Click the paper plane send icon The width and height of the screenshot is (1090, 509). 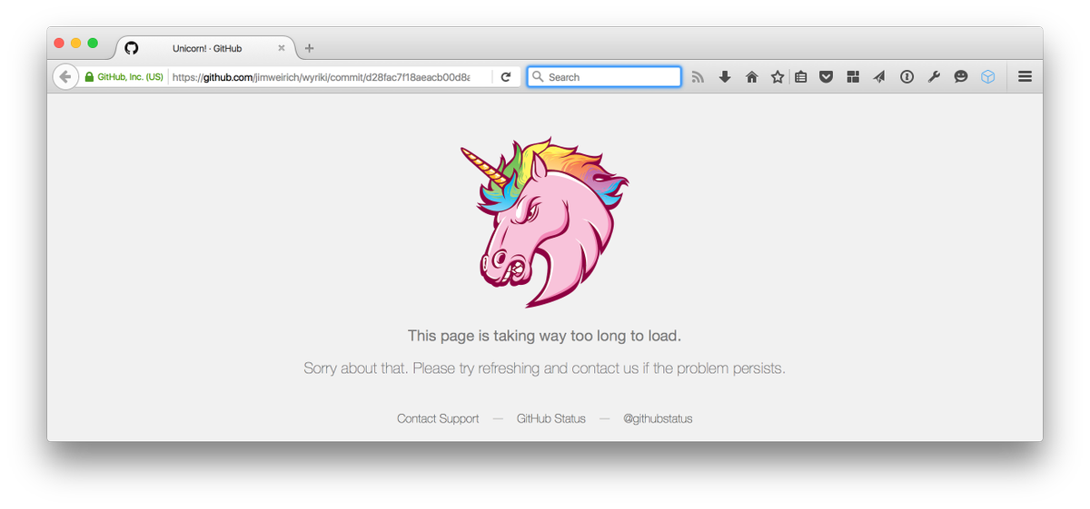click(x=879, y=77)
